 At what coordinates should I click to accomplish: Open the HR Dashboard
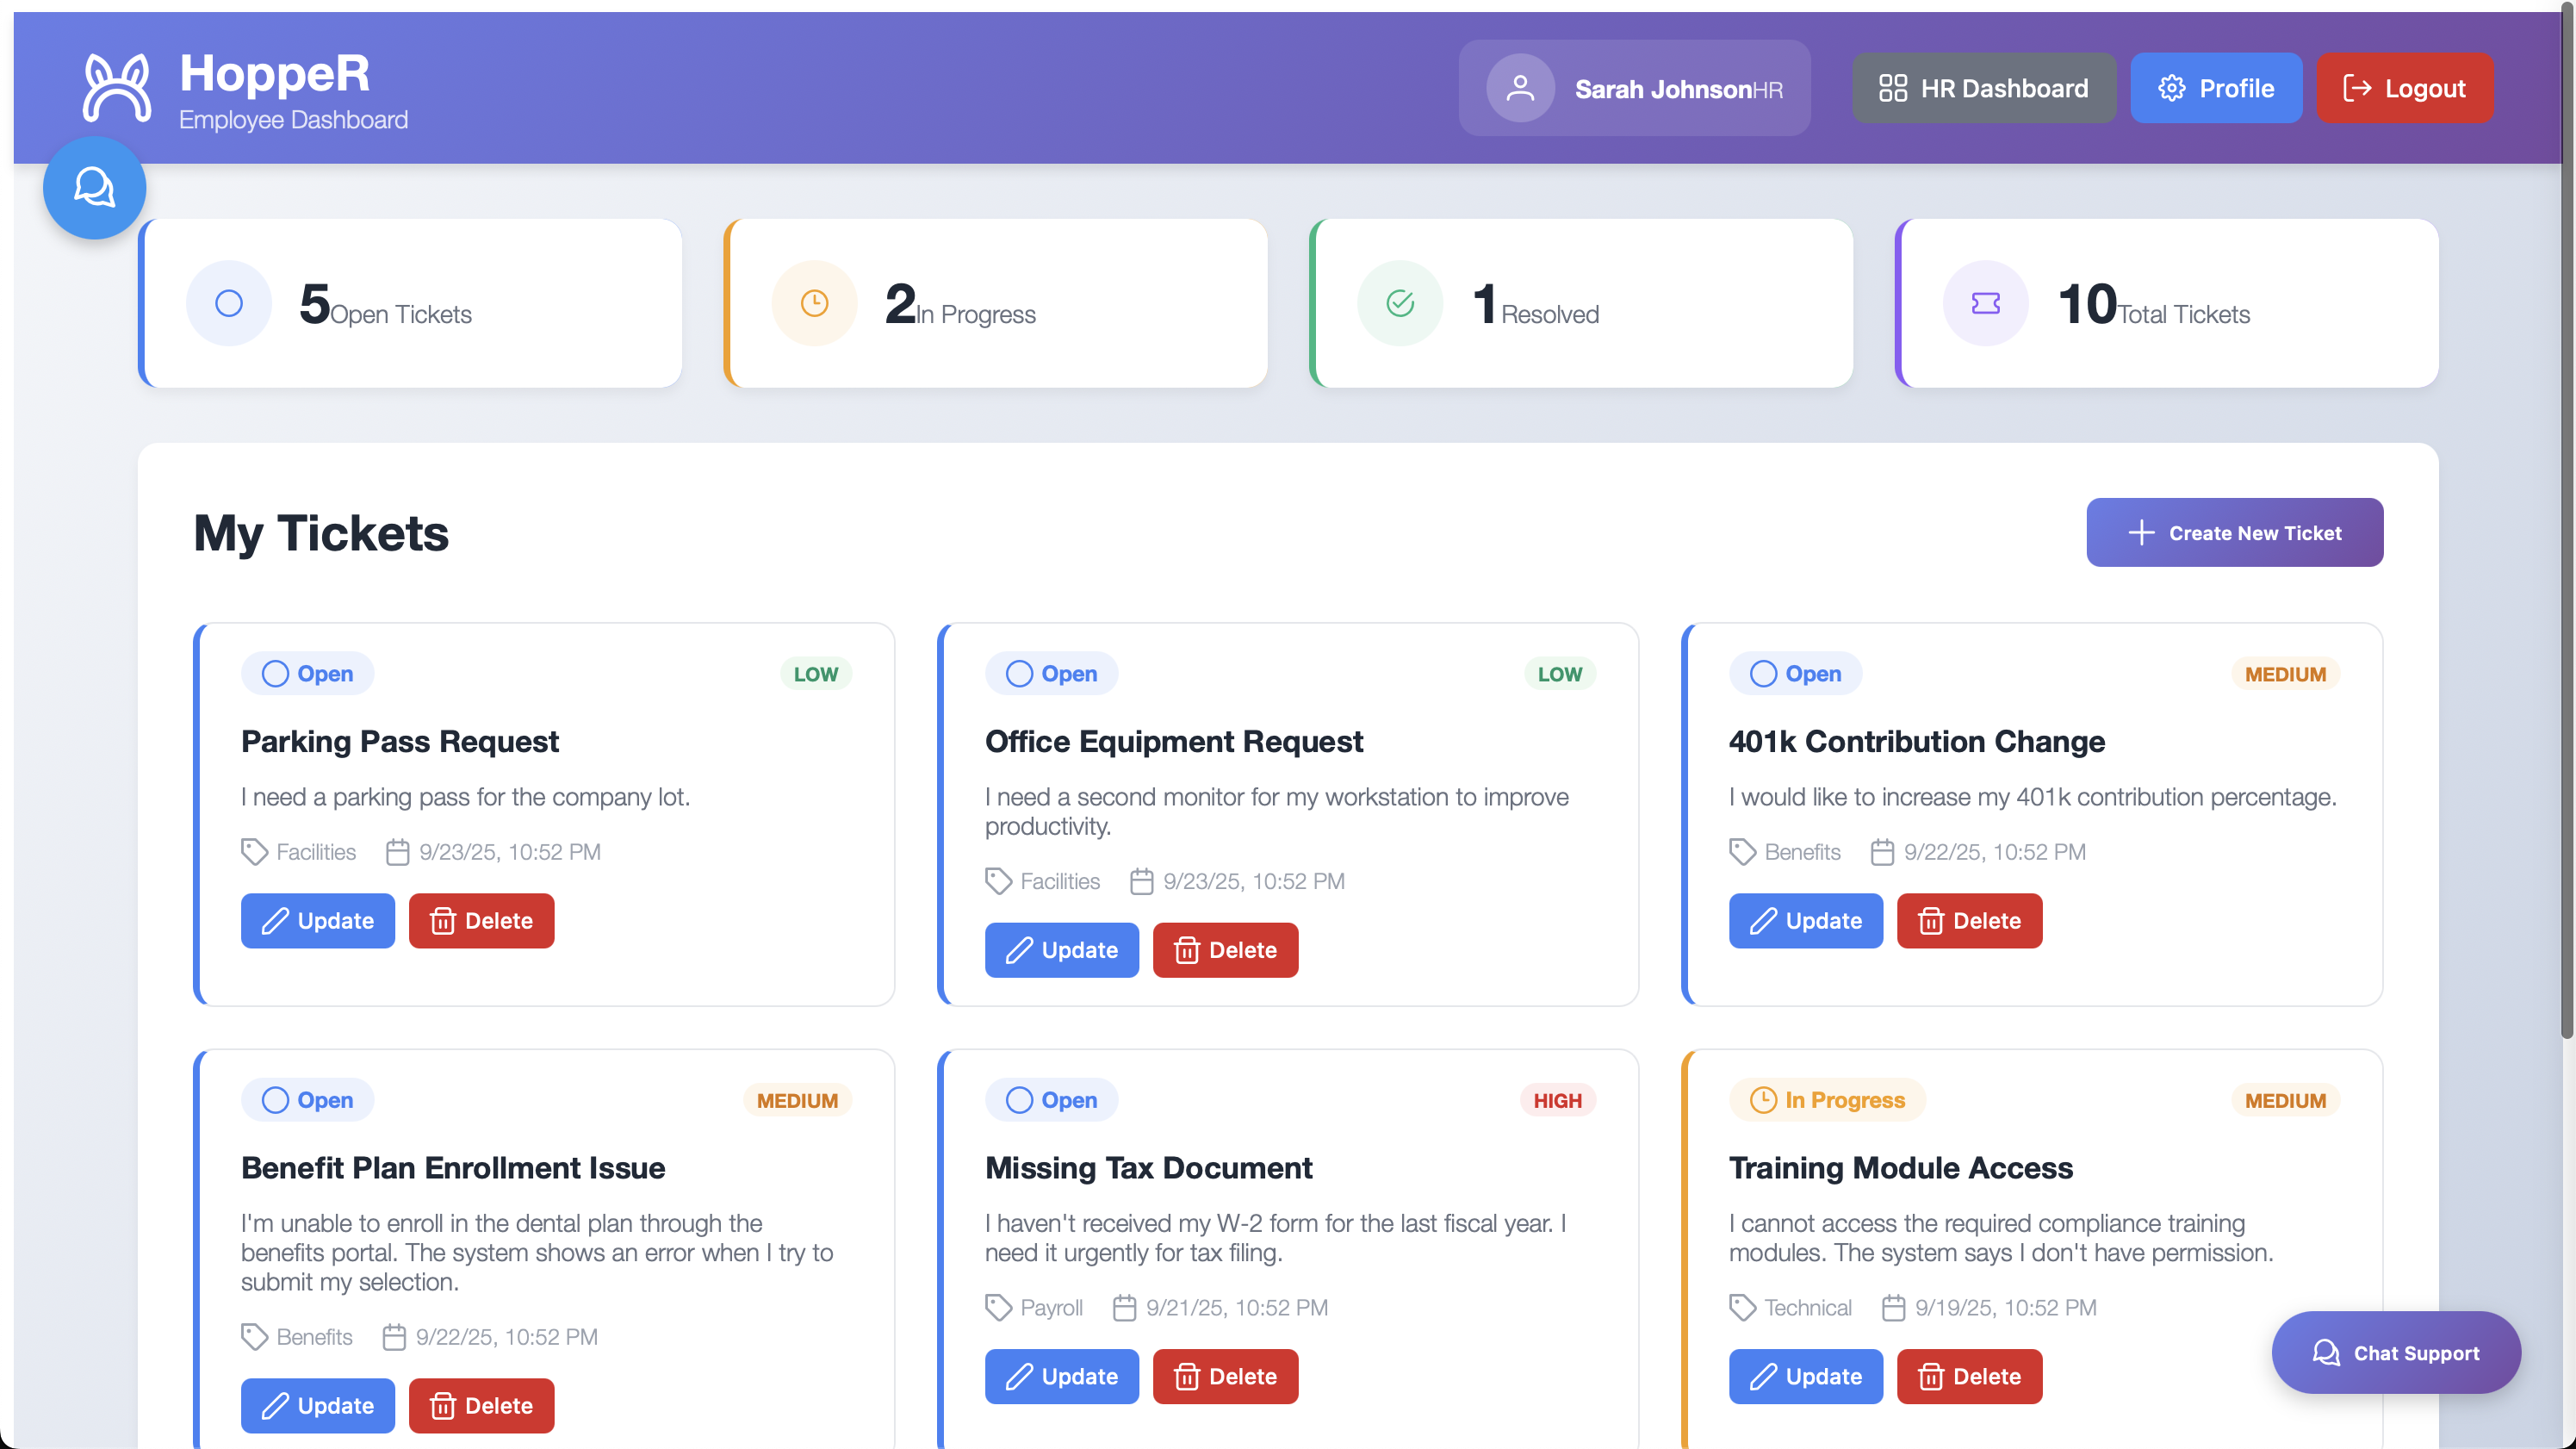tap(1984, 88)
